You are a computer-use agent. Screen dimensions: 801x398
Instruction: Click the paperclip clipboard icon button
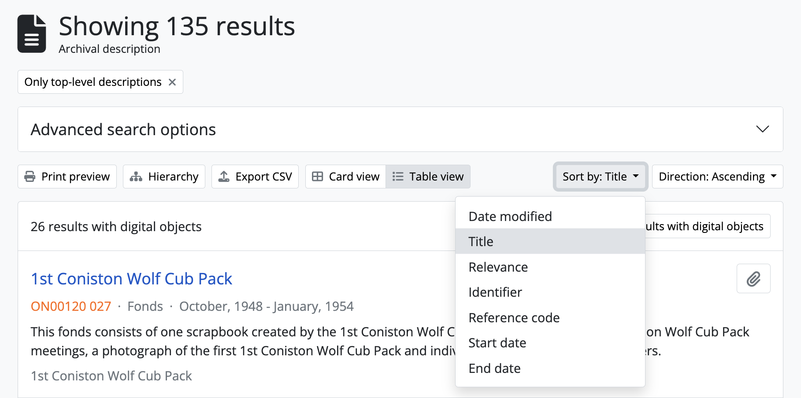[x=753, y=279]
